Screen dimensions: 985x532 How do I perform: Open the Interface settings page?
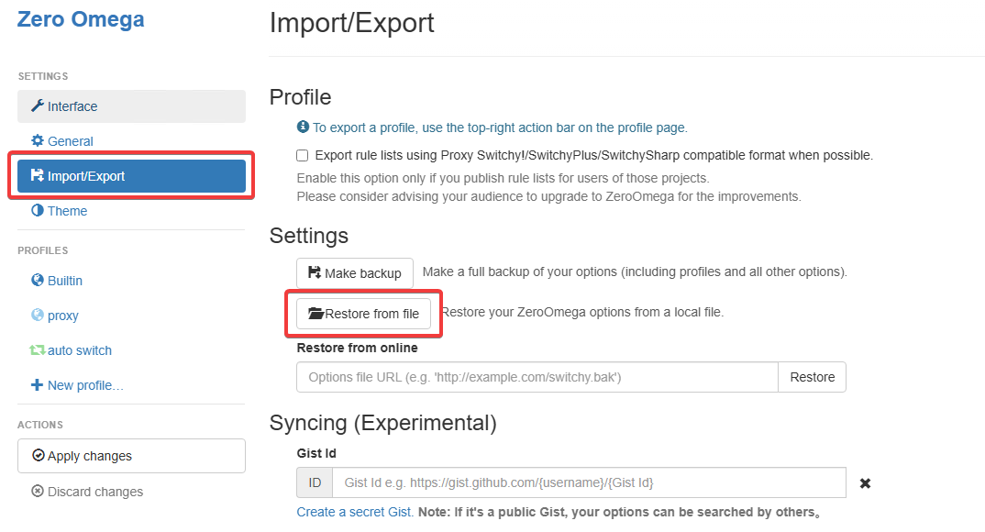click(131, 106)
